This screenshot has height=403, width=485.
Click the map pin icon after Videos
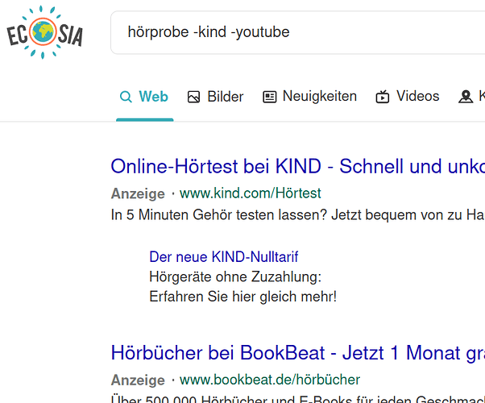[x=466, y=97]
